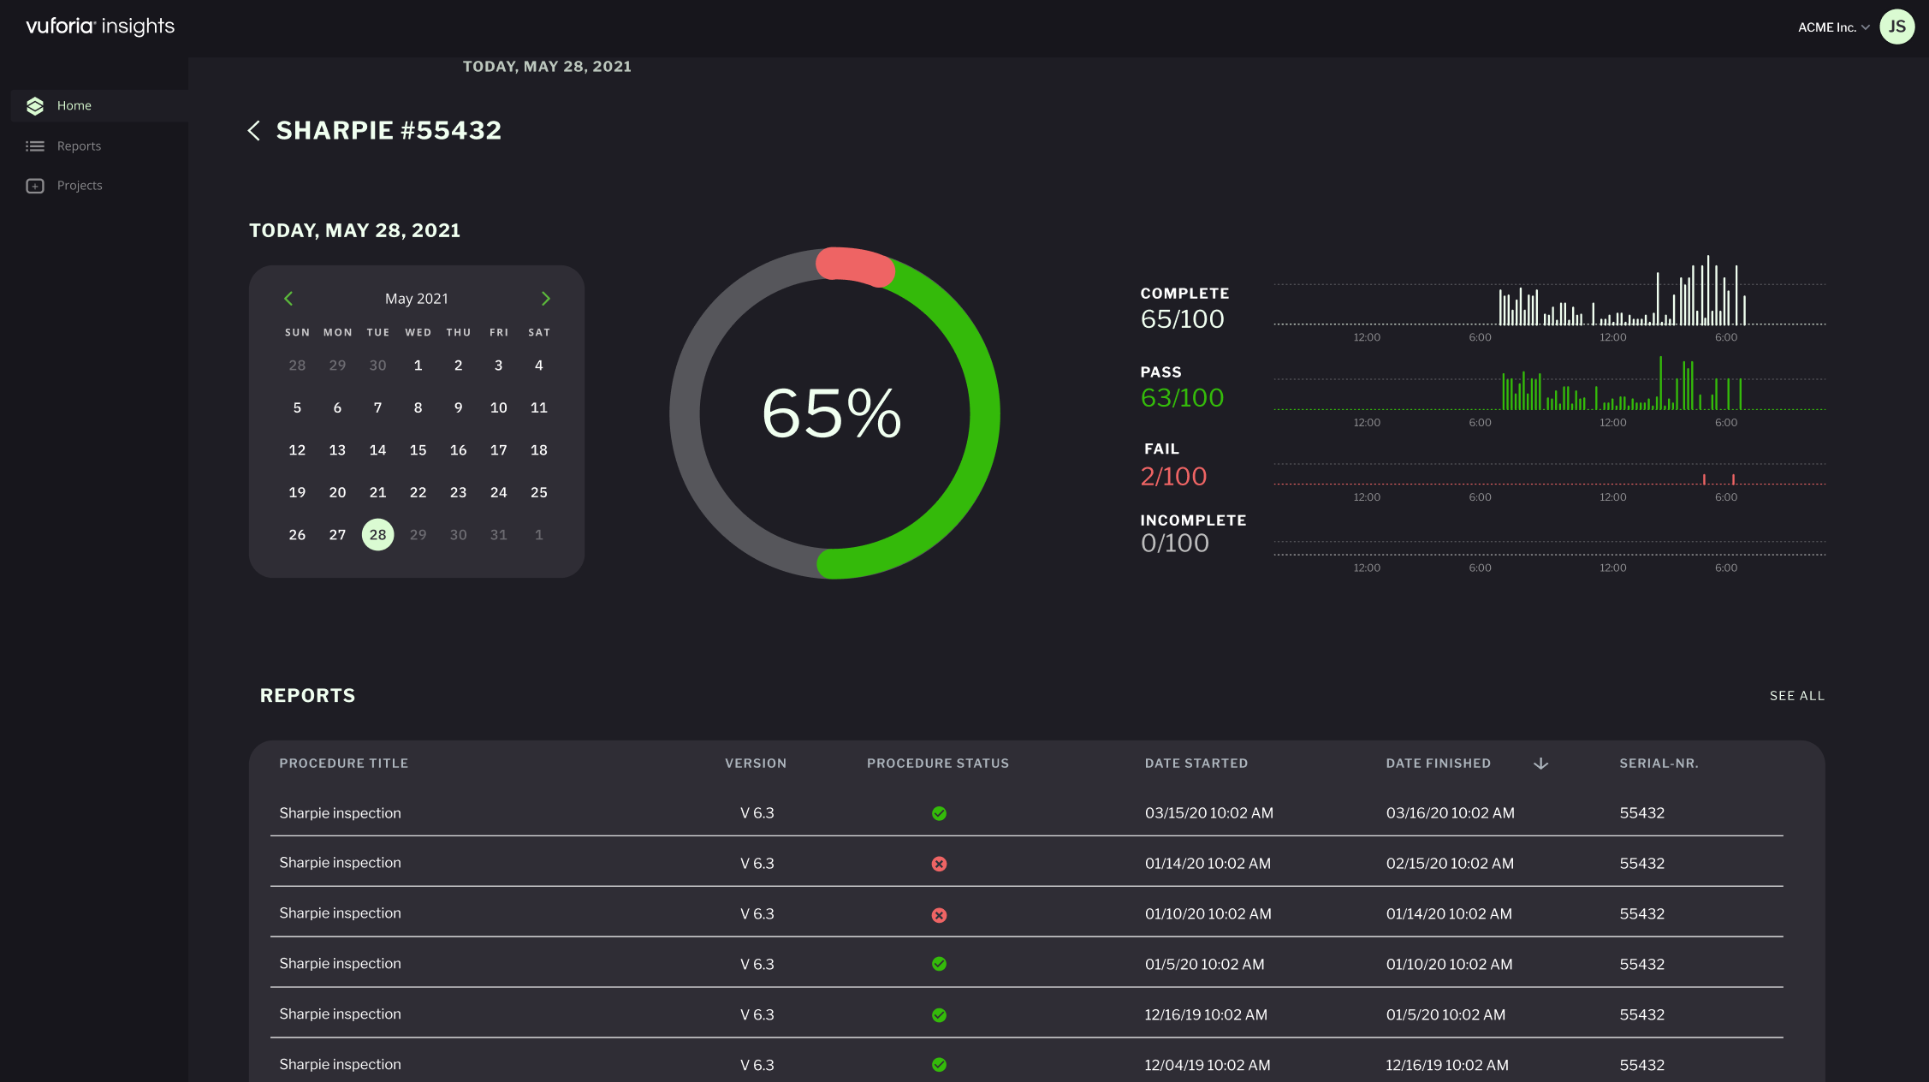Select May 10 in the calendar
Viewport: 1929px width, 1082px height.
(x=498, y=408)
